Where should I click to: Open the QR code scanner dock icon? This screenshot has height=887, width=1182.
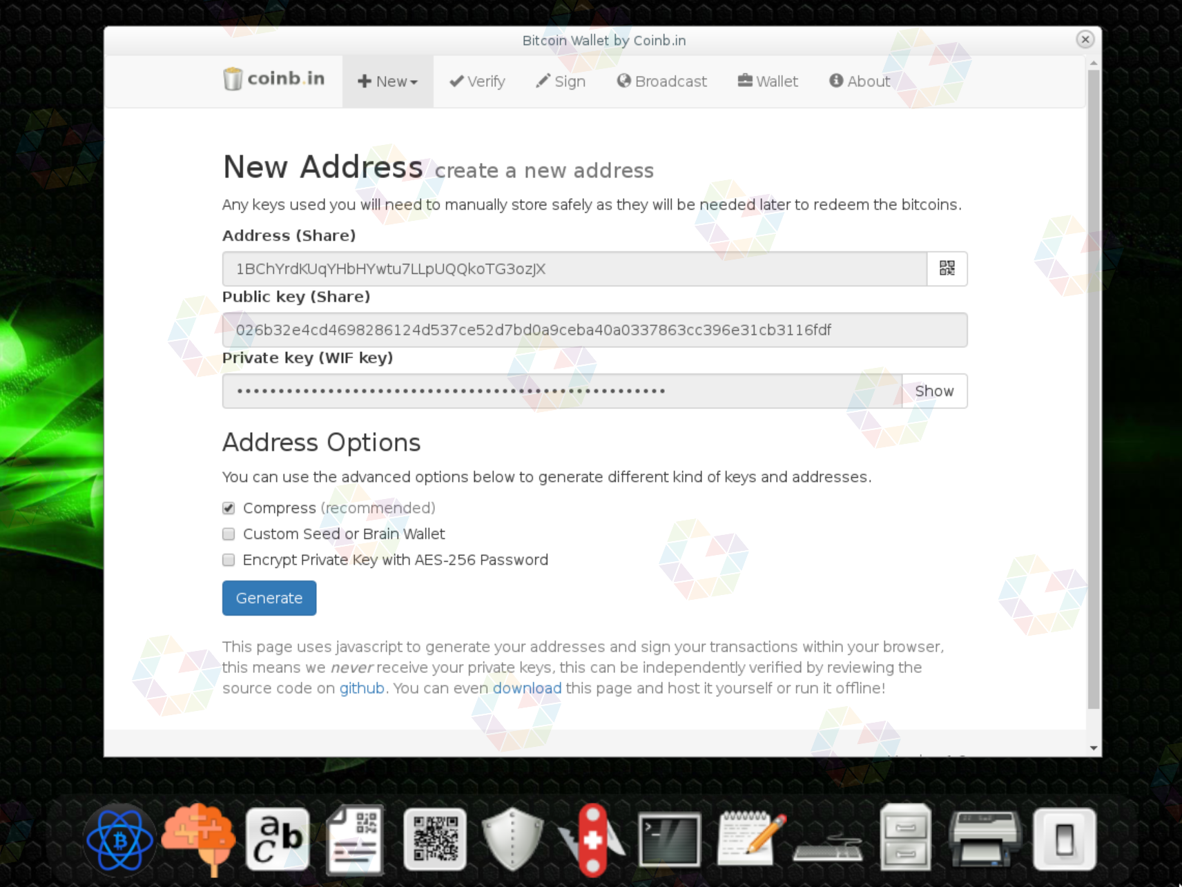pyautogui.click(x=435, y=839)
